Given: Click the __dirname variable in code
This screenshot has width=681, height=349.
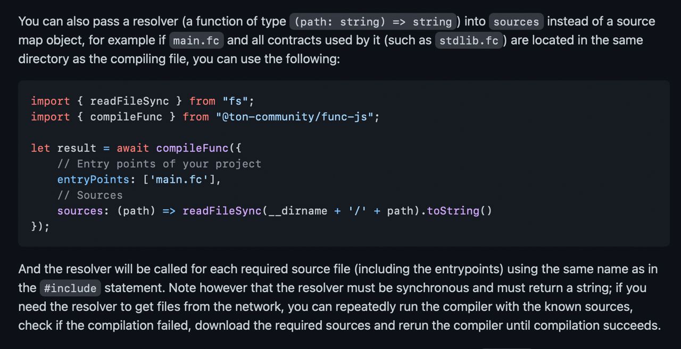Looking at the screenshot, I should pyautogui.click(x=298, y=211).
